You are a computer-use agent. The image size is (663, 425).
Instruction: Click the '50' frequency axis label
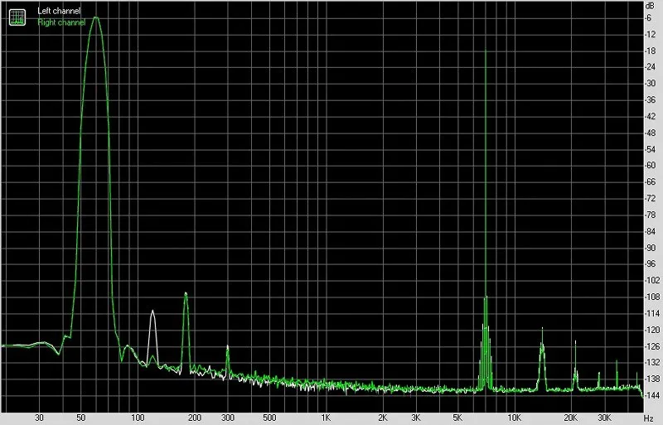pos(80,418)
